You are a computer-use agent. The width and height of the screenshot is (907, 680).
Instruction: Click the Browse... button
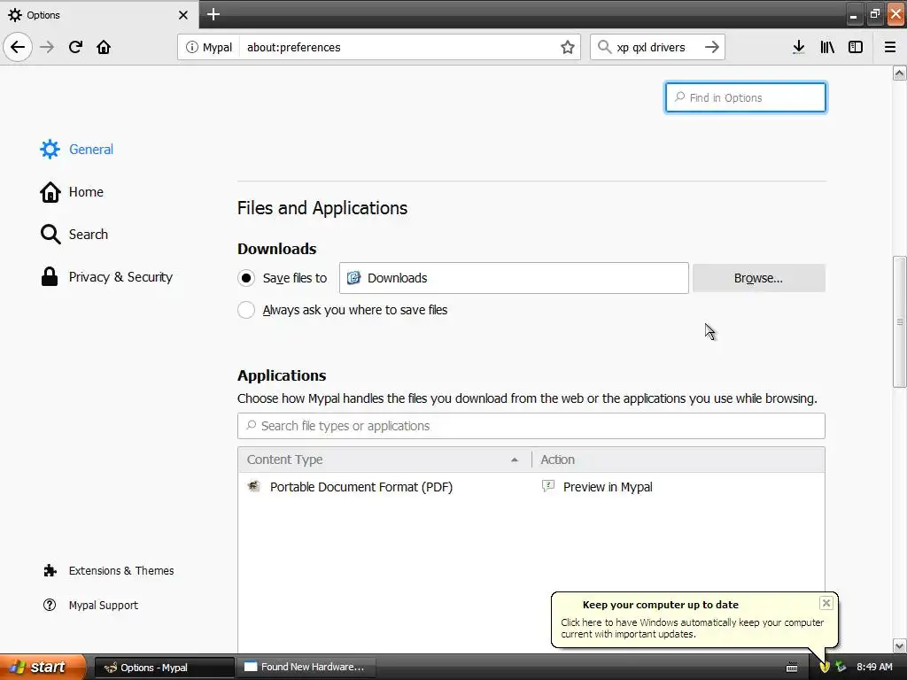tap(758, 278)
